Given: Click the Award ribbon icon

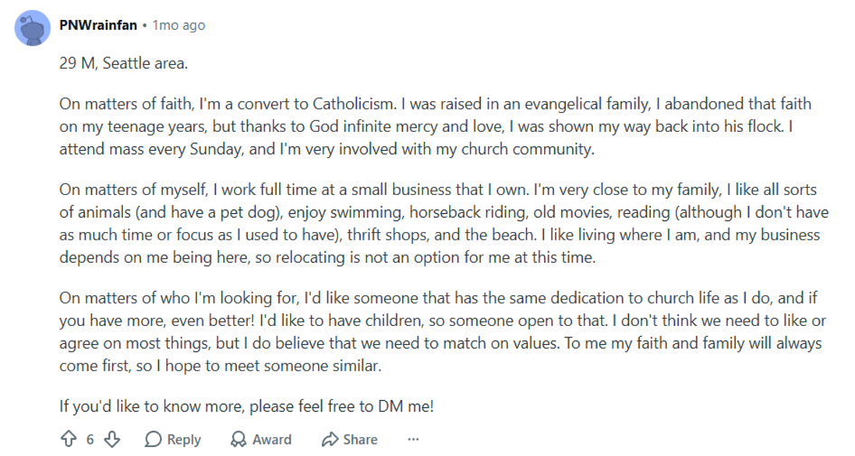Looking at the screenshot, I should coord(239,439).
